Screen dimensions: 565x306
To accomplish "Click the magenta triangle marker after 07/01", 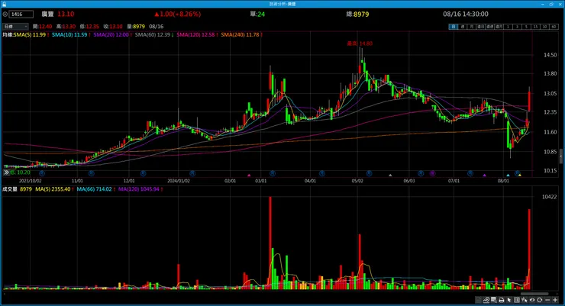I will point(484,176).
